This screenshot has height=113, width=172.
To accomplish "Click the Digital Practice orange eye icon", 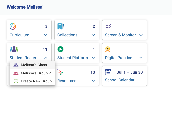I will coord(108,49).
